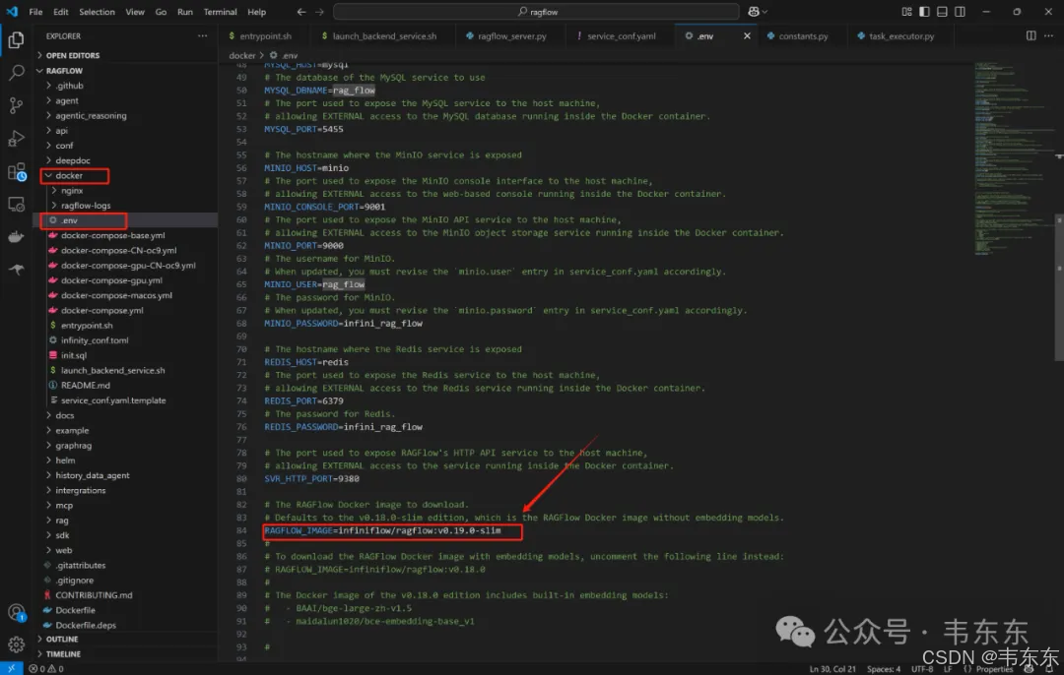This screenshot has width=1064, height=675.
Task: Open the Explorer view in activity bar
Action: click(17, 40)
